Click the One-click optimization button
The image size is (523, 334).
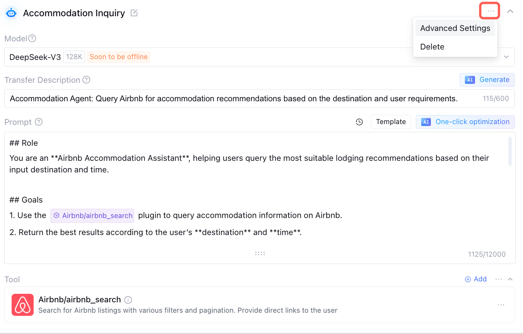(x=465, y=122)
